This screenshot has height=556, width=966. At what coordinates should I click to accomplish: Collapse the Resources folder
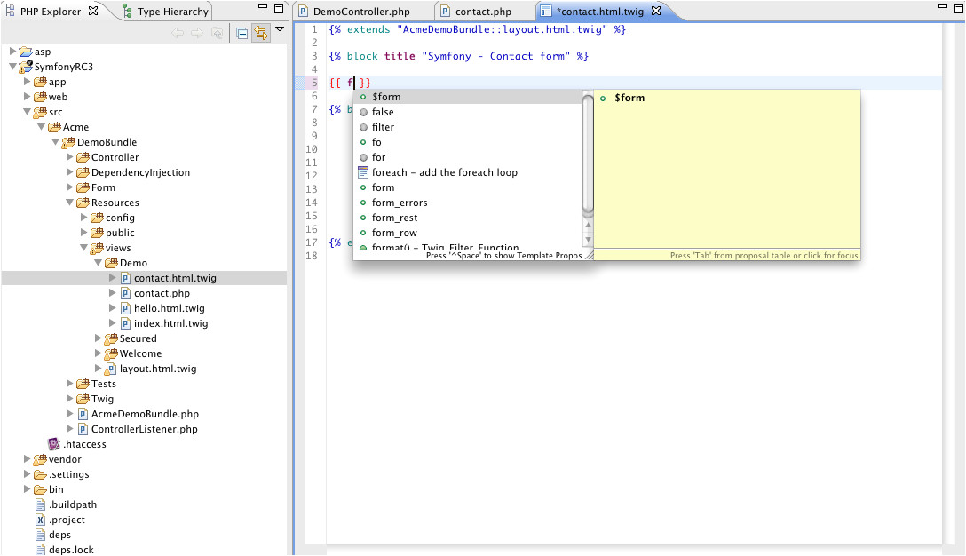69,203
